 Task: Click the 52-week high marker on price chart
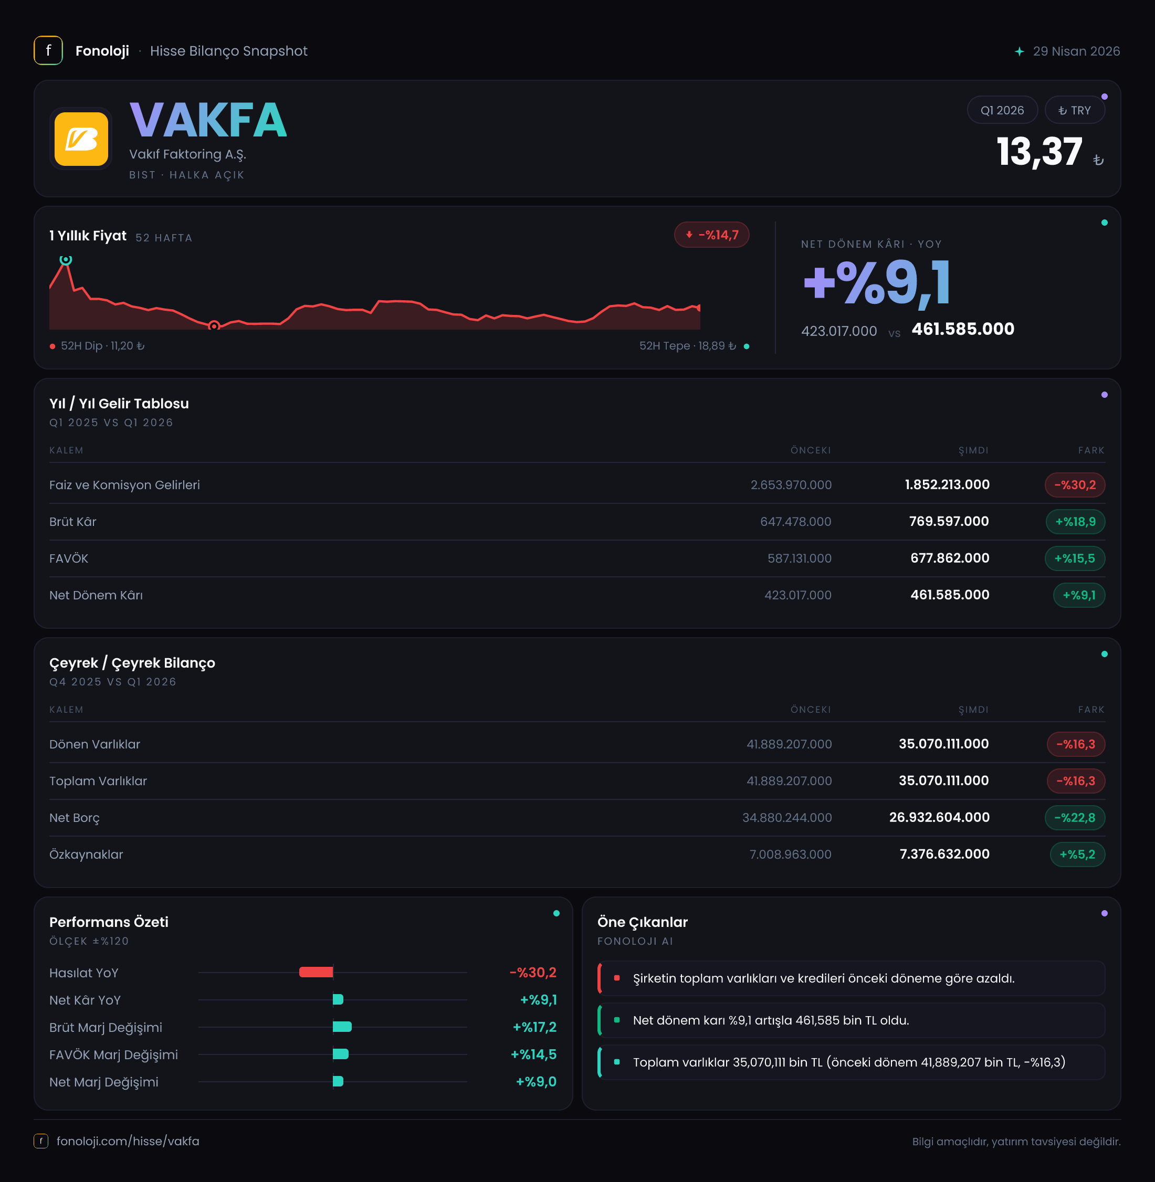[66, 260]
